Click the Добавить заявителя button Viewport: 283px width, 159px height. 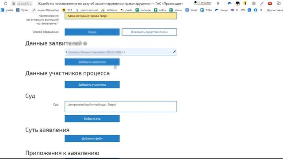point(92,62)
